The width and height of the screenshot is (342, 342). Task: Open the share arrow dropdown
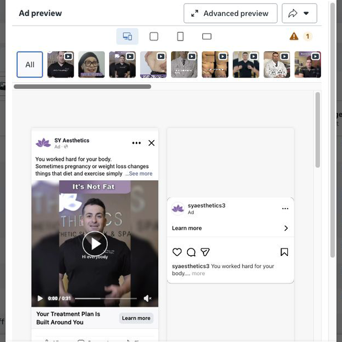pos(299,13)
